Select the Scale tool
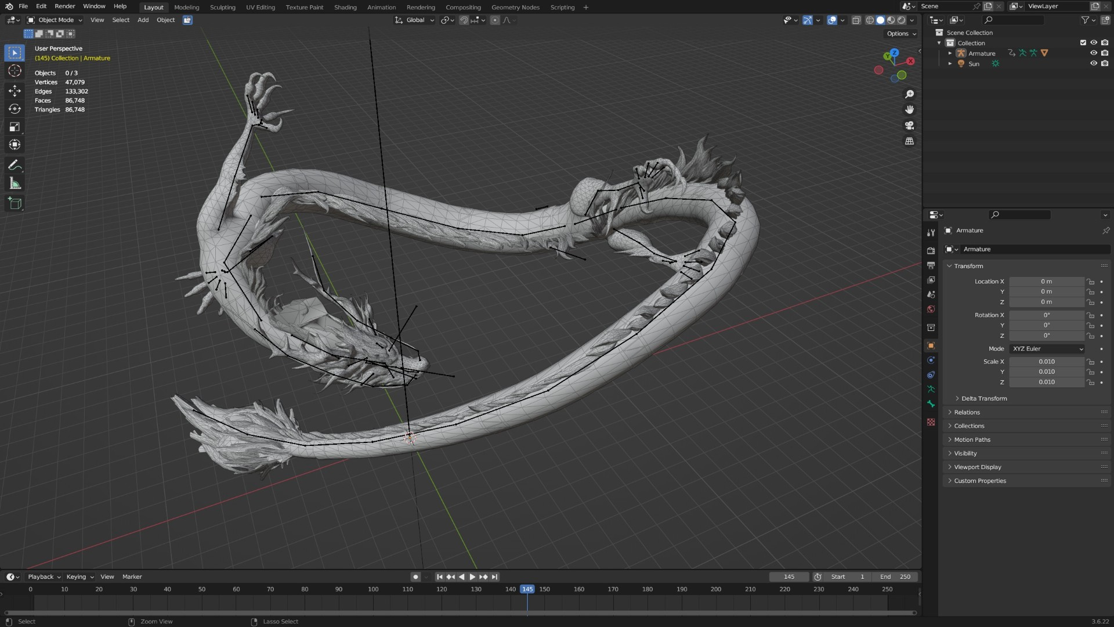Image resolution: width=1114 pixels, height=627 pixels. coord(15,127)
